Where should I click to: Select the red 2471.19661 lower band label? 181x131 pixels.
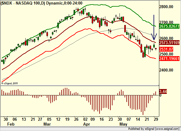pos(169,59)
